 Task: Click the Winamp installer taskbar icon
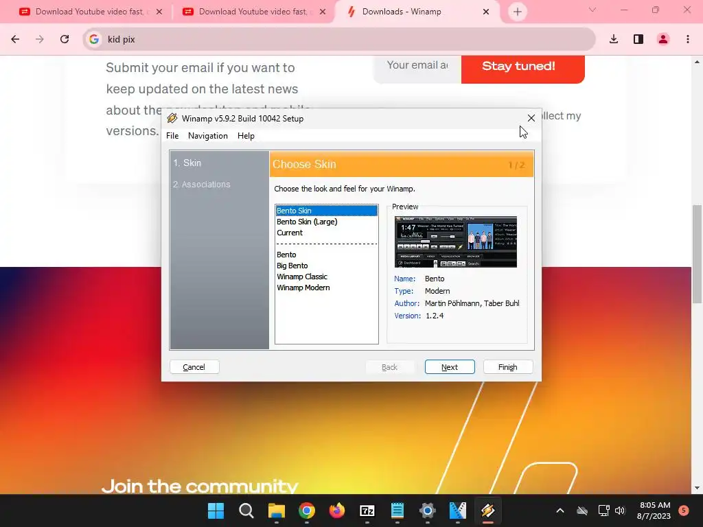point(488,511)
